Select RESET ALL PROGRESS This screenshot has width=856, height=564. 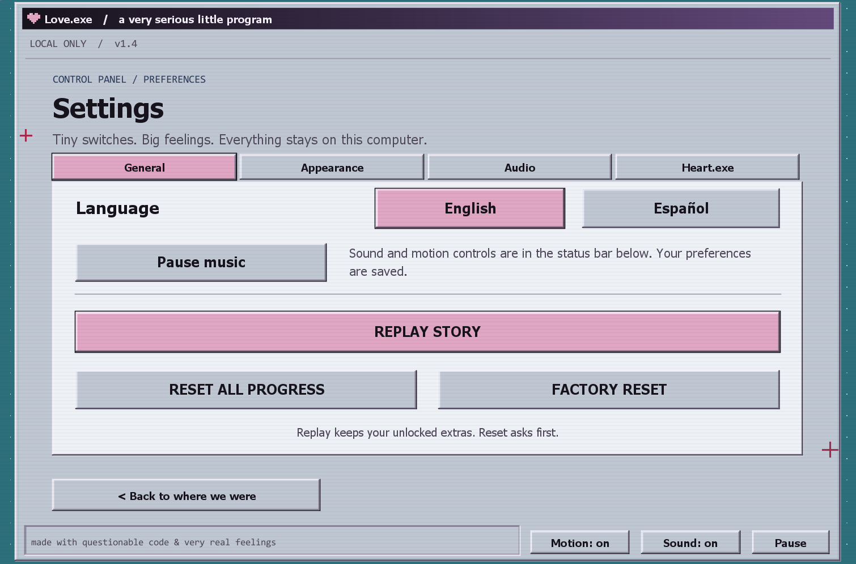[x=247, y=390]
